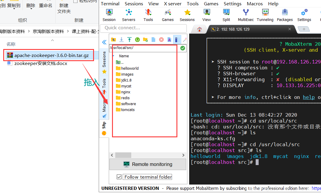Select the mycat folder
Screen dimensions: 321x194
[x=124, y=86]
